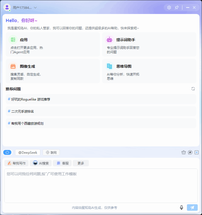This screenshot has height=215, width=202.
Task: Open the @DeepSeek model selector
Action: point(28,152)
